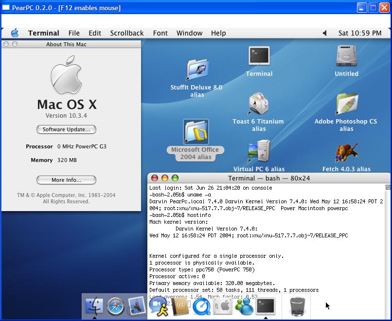The width and height of the screenshot is (392, 321).
Task: Click the uname -a command line
Action: point(180,195)
